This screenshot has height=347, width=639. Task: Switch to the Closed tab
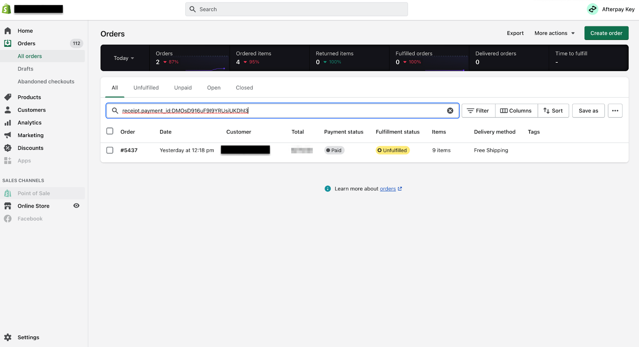coord(244,88)
